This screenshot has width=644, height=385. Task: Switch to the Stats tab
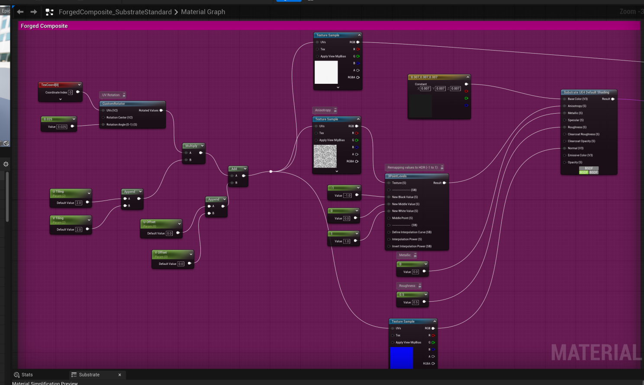[23, 375]
